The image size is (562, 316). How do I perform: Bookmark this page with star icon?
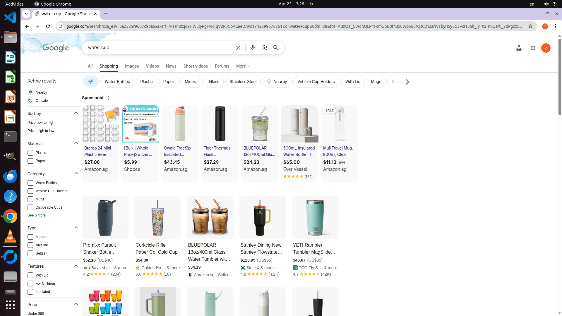tap(530, 26)
